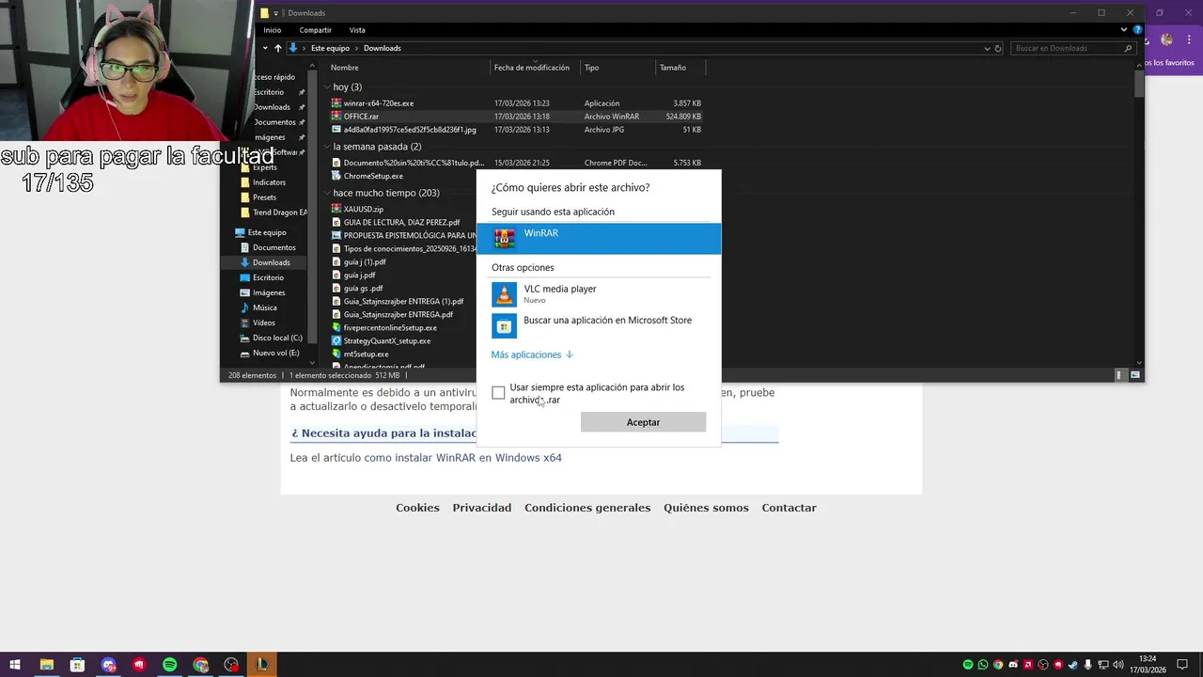
Task: Select the OFFICE.rar file icon
Action: [x=336, y=117]
